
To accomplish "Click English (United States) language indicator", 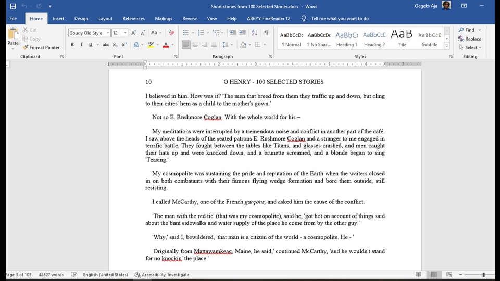I will 105,275.
